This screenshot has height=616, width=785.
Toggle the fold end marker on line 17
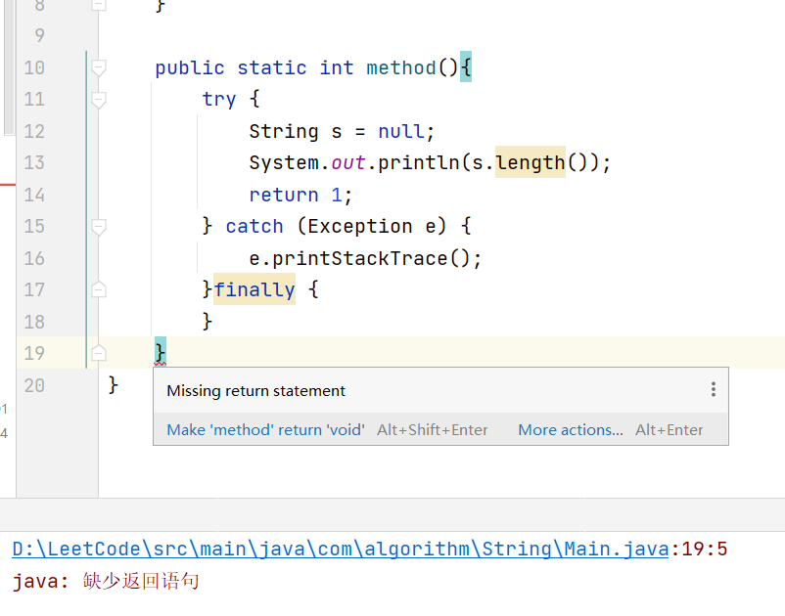point(99,289)
